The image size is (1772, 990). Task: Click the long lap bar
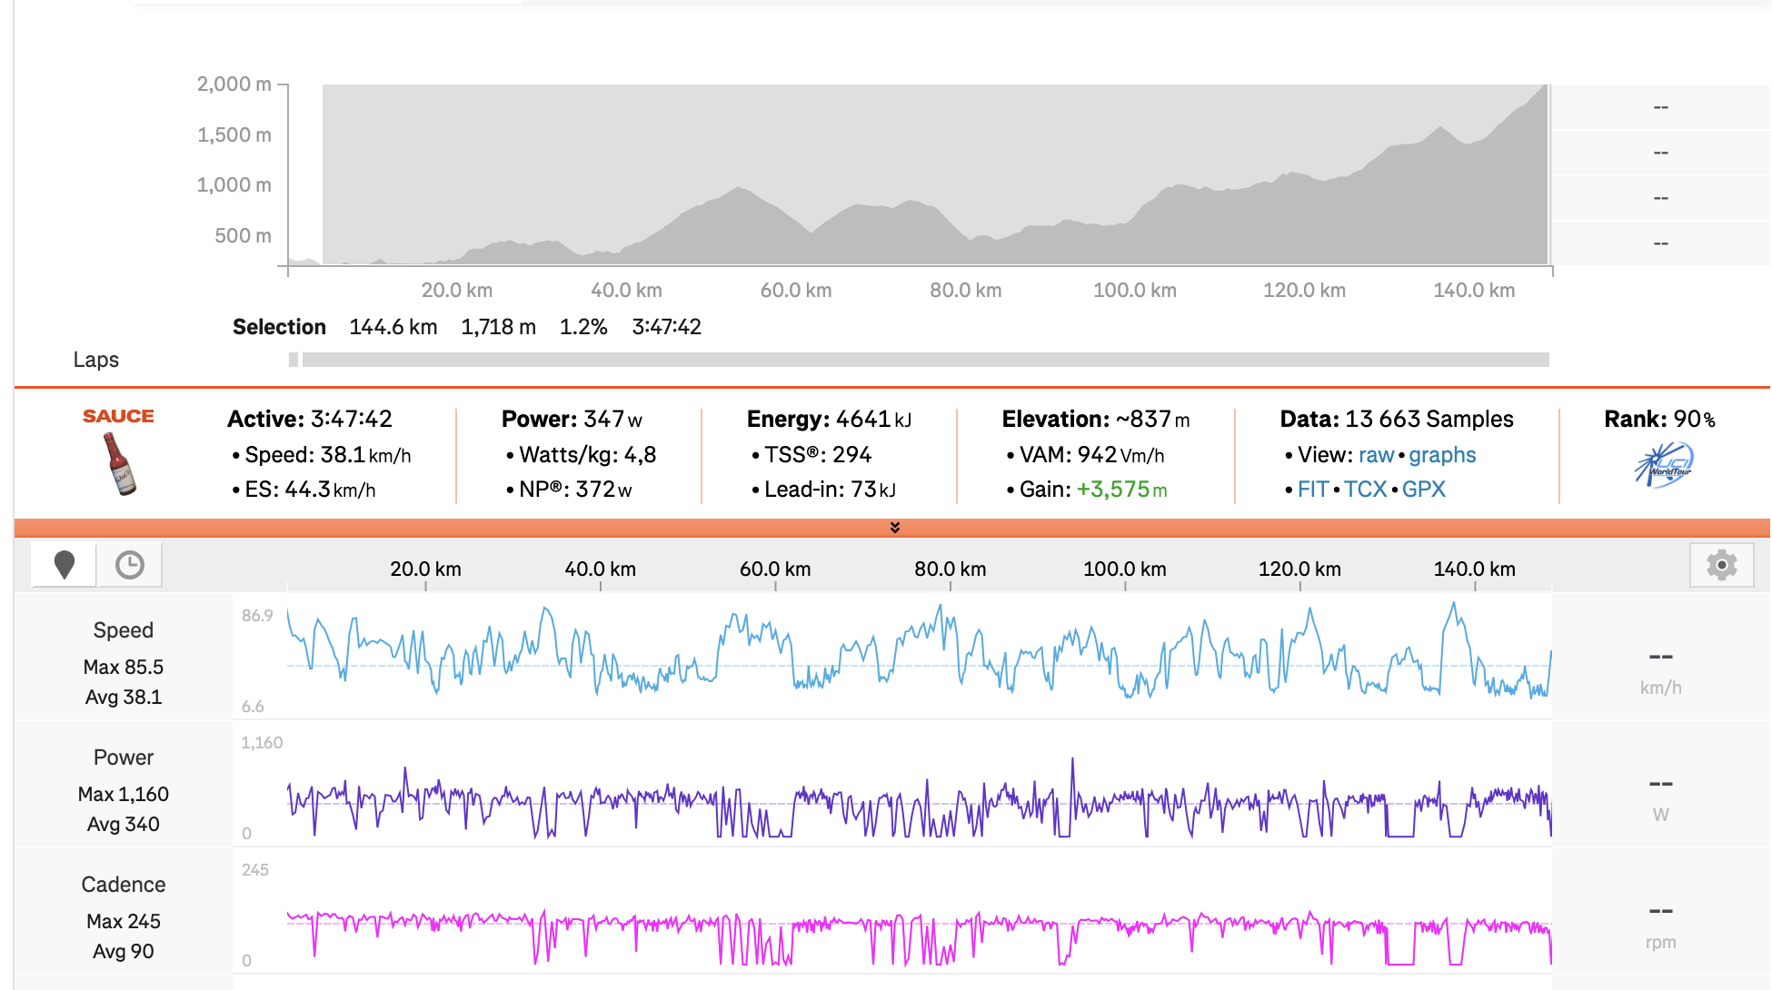point(926,360)
